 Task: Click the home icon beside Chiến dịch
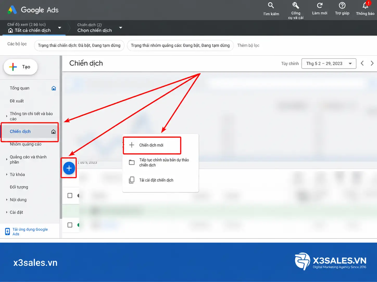[x=53, y=132]
